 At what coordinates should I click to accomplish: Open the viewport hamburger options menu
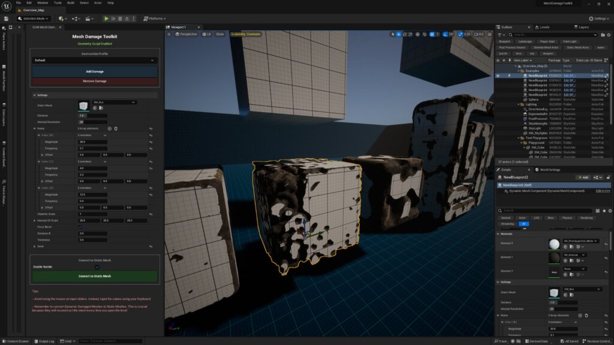pos(170,34)
